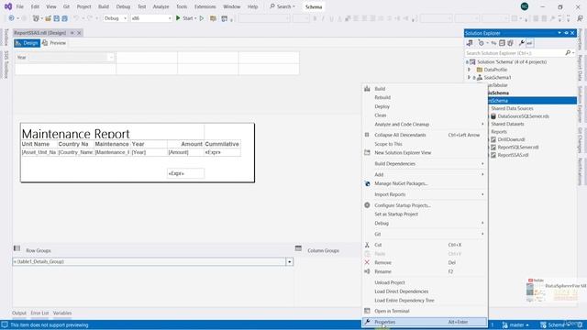Open the table1_Details_Group dropdown arrow

coord(290,262)
